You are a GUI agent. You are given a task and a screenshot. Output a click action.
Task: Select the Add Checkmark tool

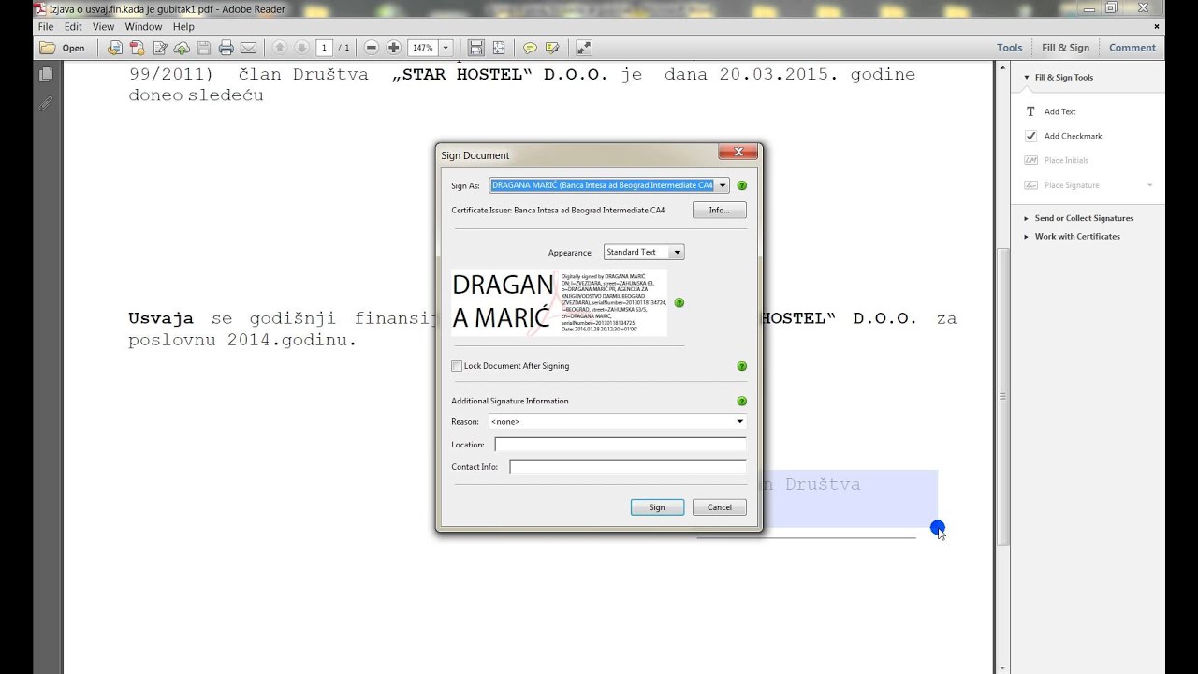point(1073,136)
